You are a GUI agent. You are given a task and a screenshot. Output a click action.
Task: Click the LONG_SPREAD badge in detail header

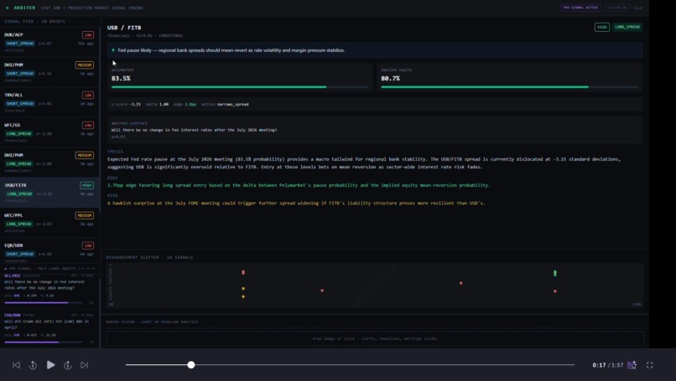pos(627,27)
